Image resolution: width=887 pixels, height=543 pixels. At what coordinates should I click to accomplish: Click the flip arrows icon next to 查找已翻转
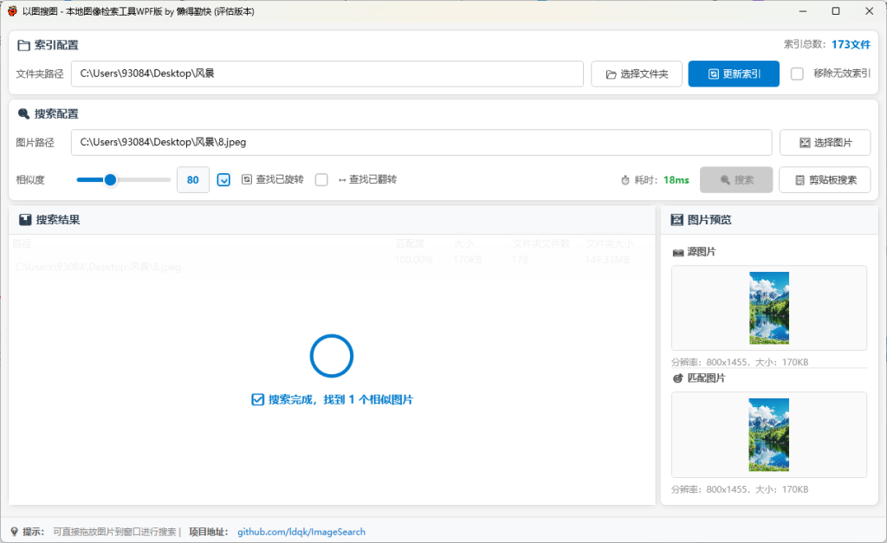click(x=343, y=179)
